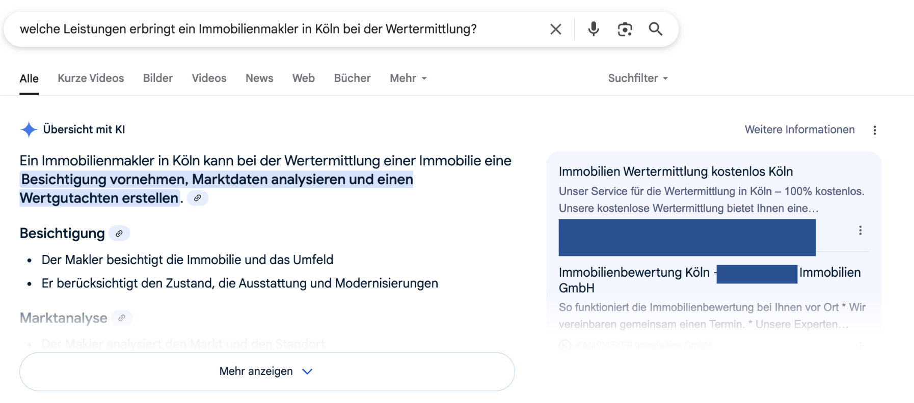The height and width of the screenshot is (403, 914).
Task: Click bullet Der Makler besichtigt die Immobilie
Action: coord(187,260)
